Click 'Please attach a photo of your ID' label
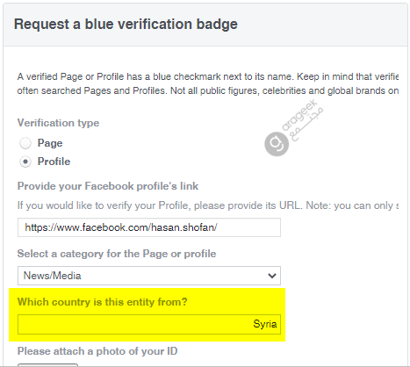The image size is (410, 367). (x=97, y=351)
